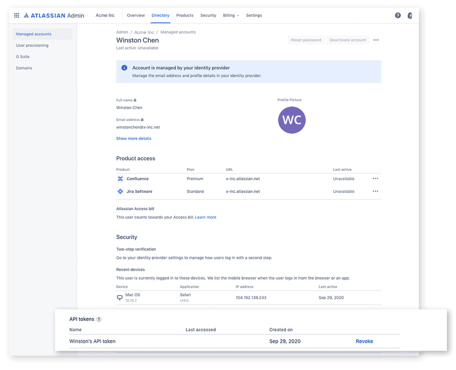This screenshot has height=370, width=456.
Task: Click the Jira Software x-inc.atlassian.net URL
Action: click(x=243, y=191)
